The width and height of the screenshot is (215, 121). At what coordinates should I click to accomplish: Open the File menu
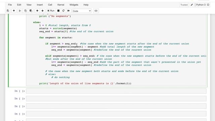tap(10, 5)
